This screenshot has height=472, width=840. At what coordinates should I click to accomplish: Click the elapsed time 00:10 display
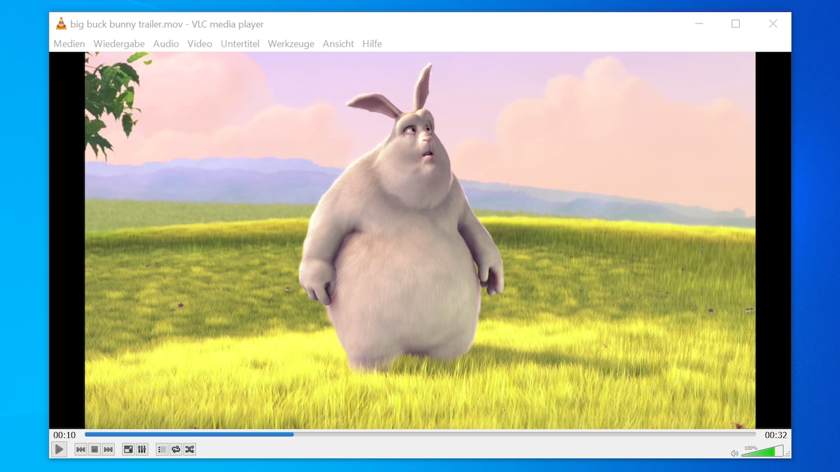point(64,435)
